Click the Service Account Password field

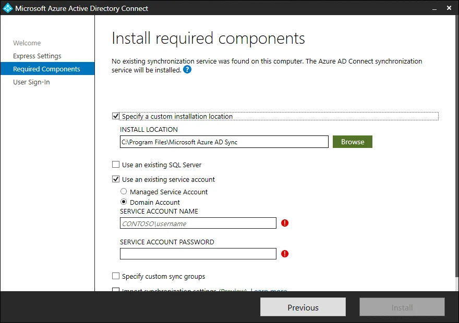click(198, 254)
